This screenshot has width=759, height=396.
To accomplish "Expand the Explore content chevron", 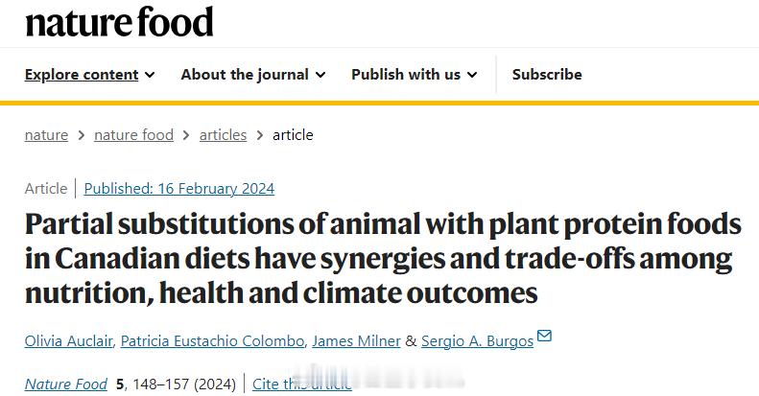I will [150, 75].
